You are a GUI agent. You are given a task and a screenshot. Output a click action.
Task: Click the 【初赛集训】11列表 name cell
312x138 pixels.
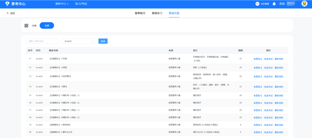tap(58, 59)
